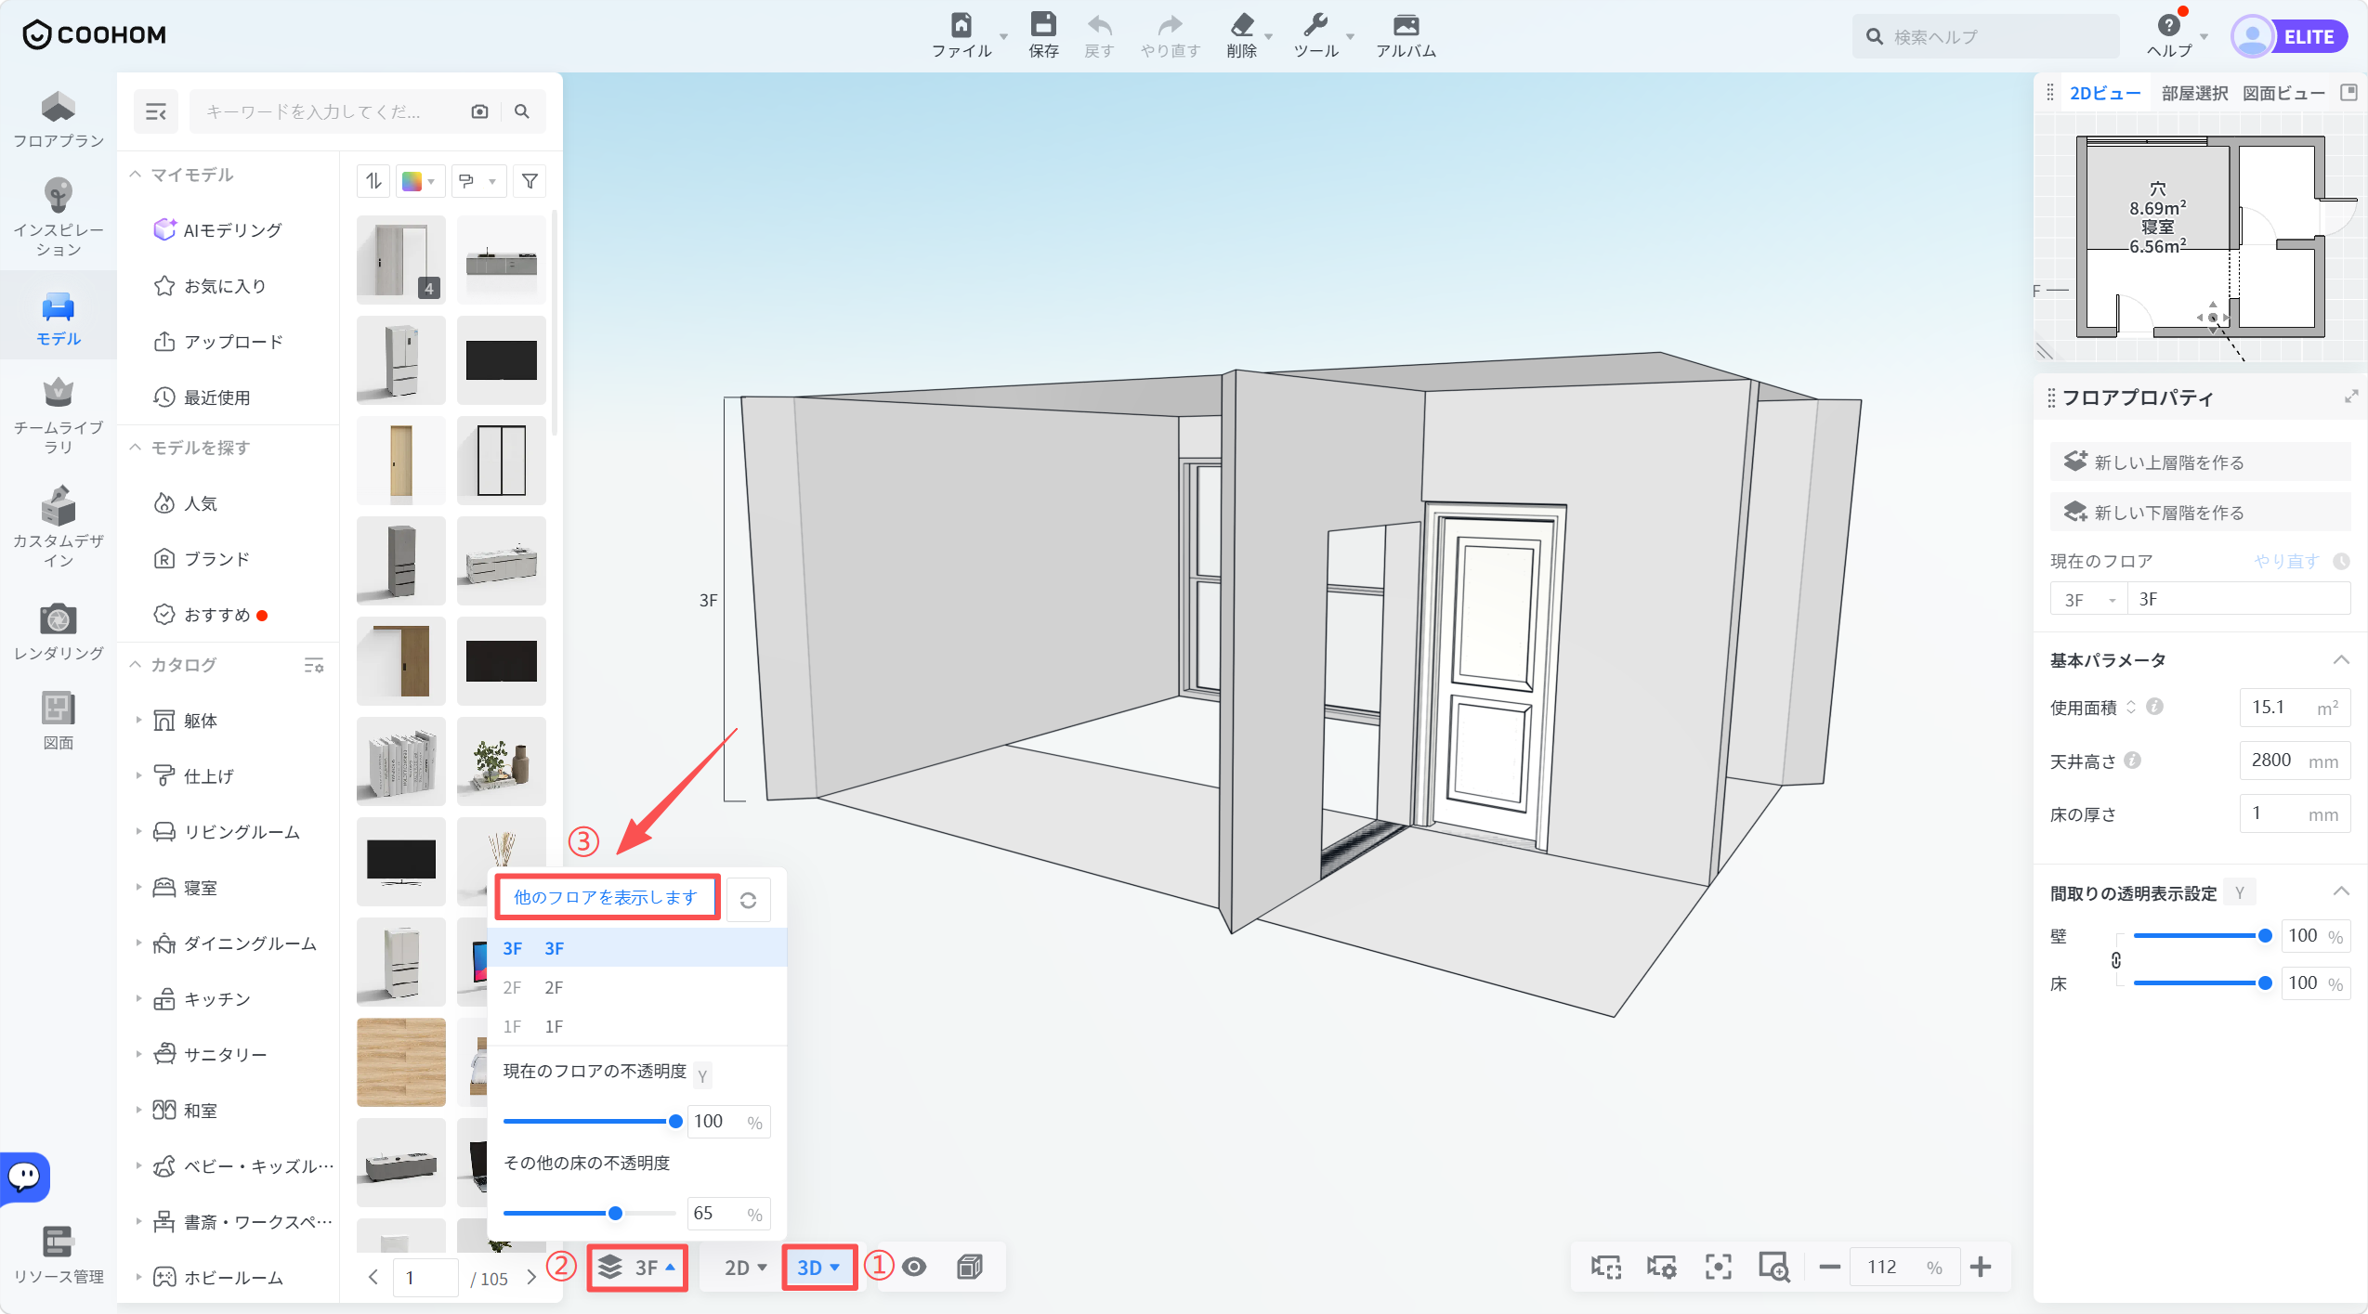This screenshot has width=2368, height=1314.
Task: Click 他のフロアを表示します button
Action: pos(607,897)
